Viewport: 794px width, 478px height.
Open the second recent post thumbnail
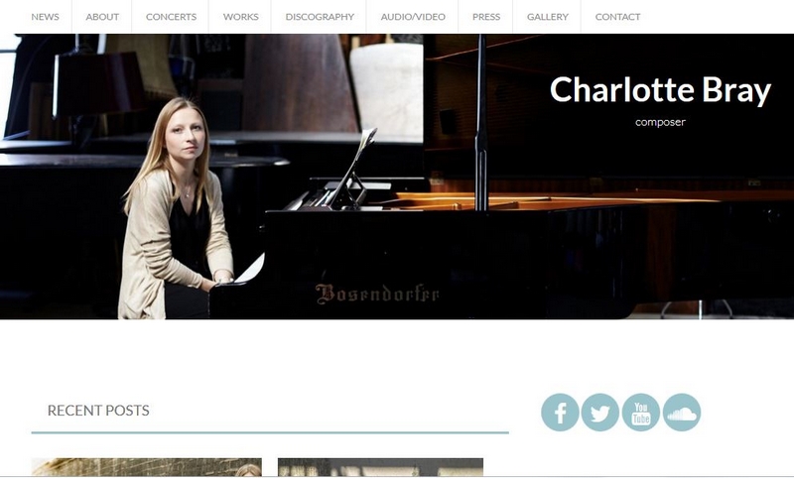click(380, 467)
